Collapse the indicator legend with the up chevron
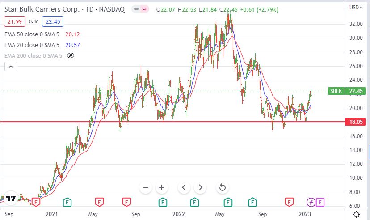This screenshot has width=370, height=220. pos(11,67)
